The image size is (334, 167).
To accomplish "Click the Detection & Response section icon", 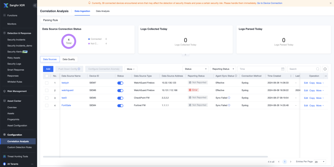I will [x=4, y=33].
